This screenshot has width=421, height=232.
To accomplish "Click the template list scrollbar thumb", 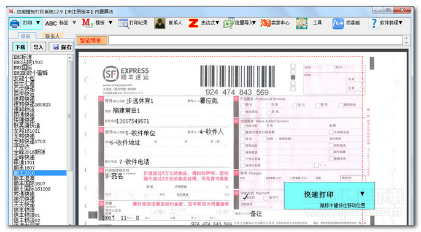I will (70, 116).
